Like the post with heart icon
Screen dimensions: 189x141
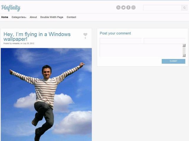[85, 35]
